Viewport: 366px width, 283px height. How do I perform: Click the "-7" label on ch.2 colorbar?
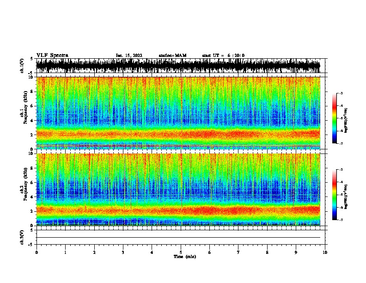(341, 220)
